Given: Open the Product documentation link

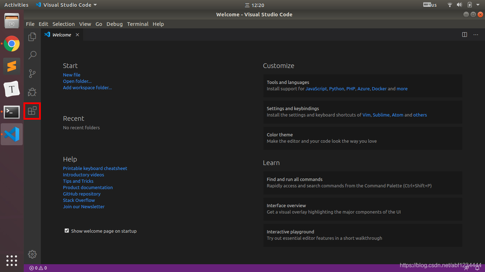Looking at the screenshot, I should coord(88,187).
